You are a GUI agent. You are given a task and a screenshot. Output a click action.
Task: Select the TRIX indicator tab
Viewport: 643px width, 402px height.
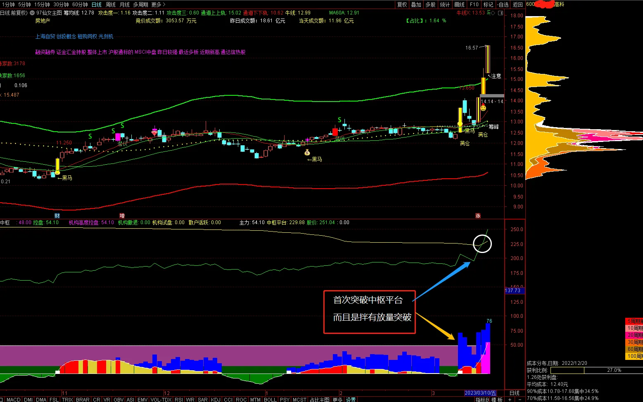[67, 400]
